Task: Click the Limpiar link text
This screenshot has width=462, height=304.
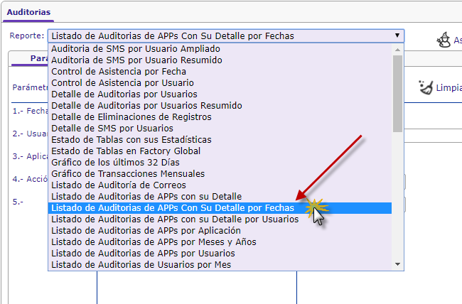Action: click(448, 88)
